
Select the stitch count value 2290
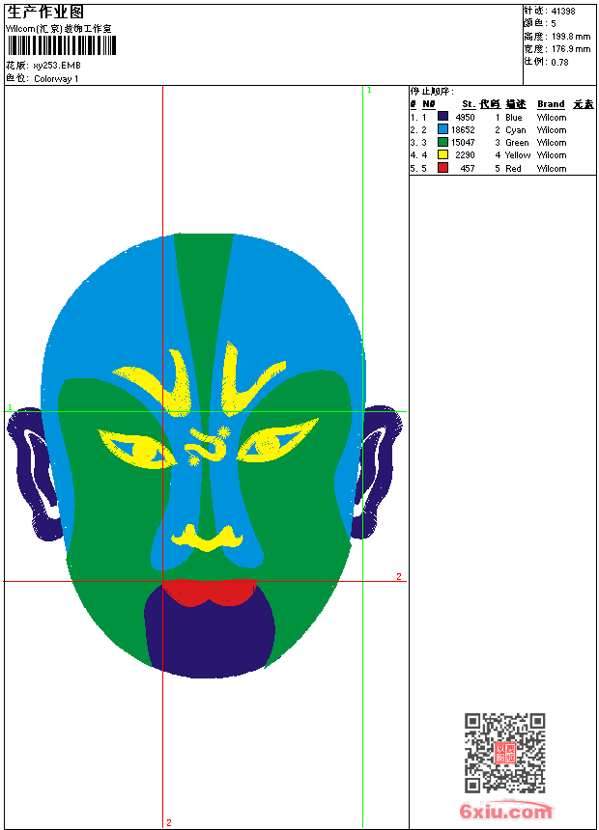pyautogui.click(x=465, y=155)
